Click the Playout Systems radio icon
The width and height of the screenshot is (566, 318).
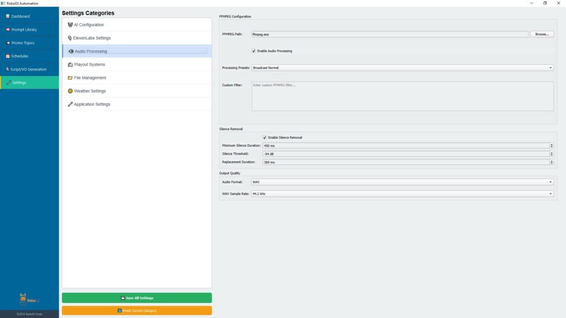[70, 65]
